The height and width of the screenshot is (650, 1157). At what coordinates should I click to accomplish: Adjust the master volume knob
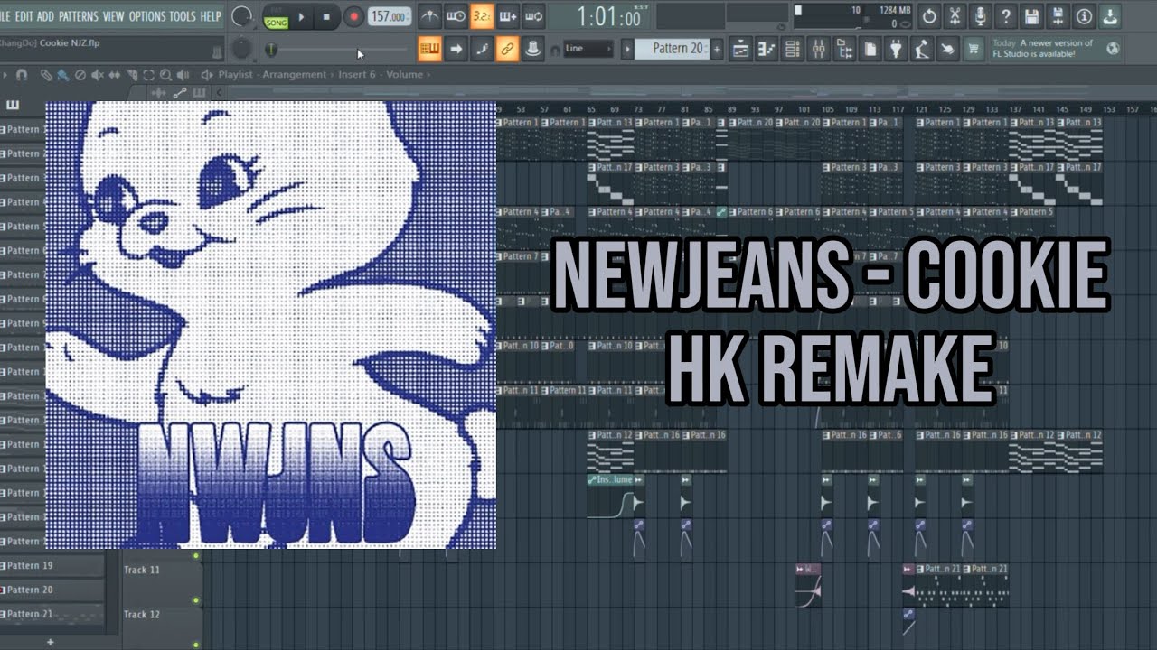coord(241,16)
